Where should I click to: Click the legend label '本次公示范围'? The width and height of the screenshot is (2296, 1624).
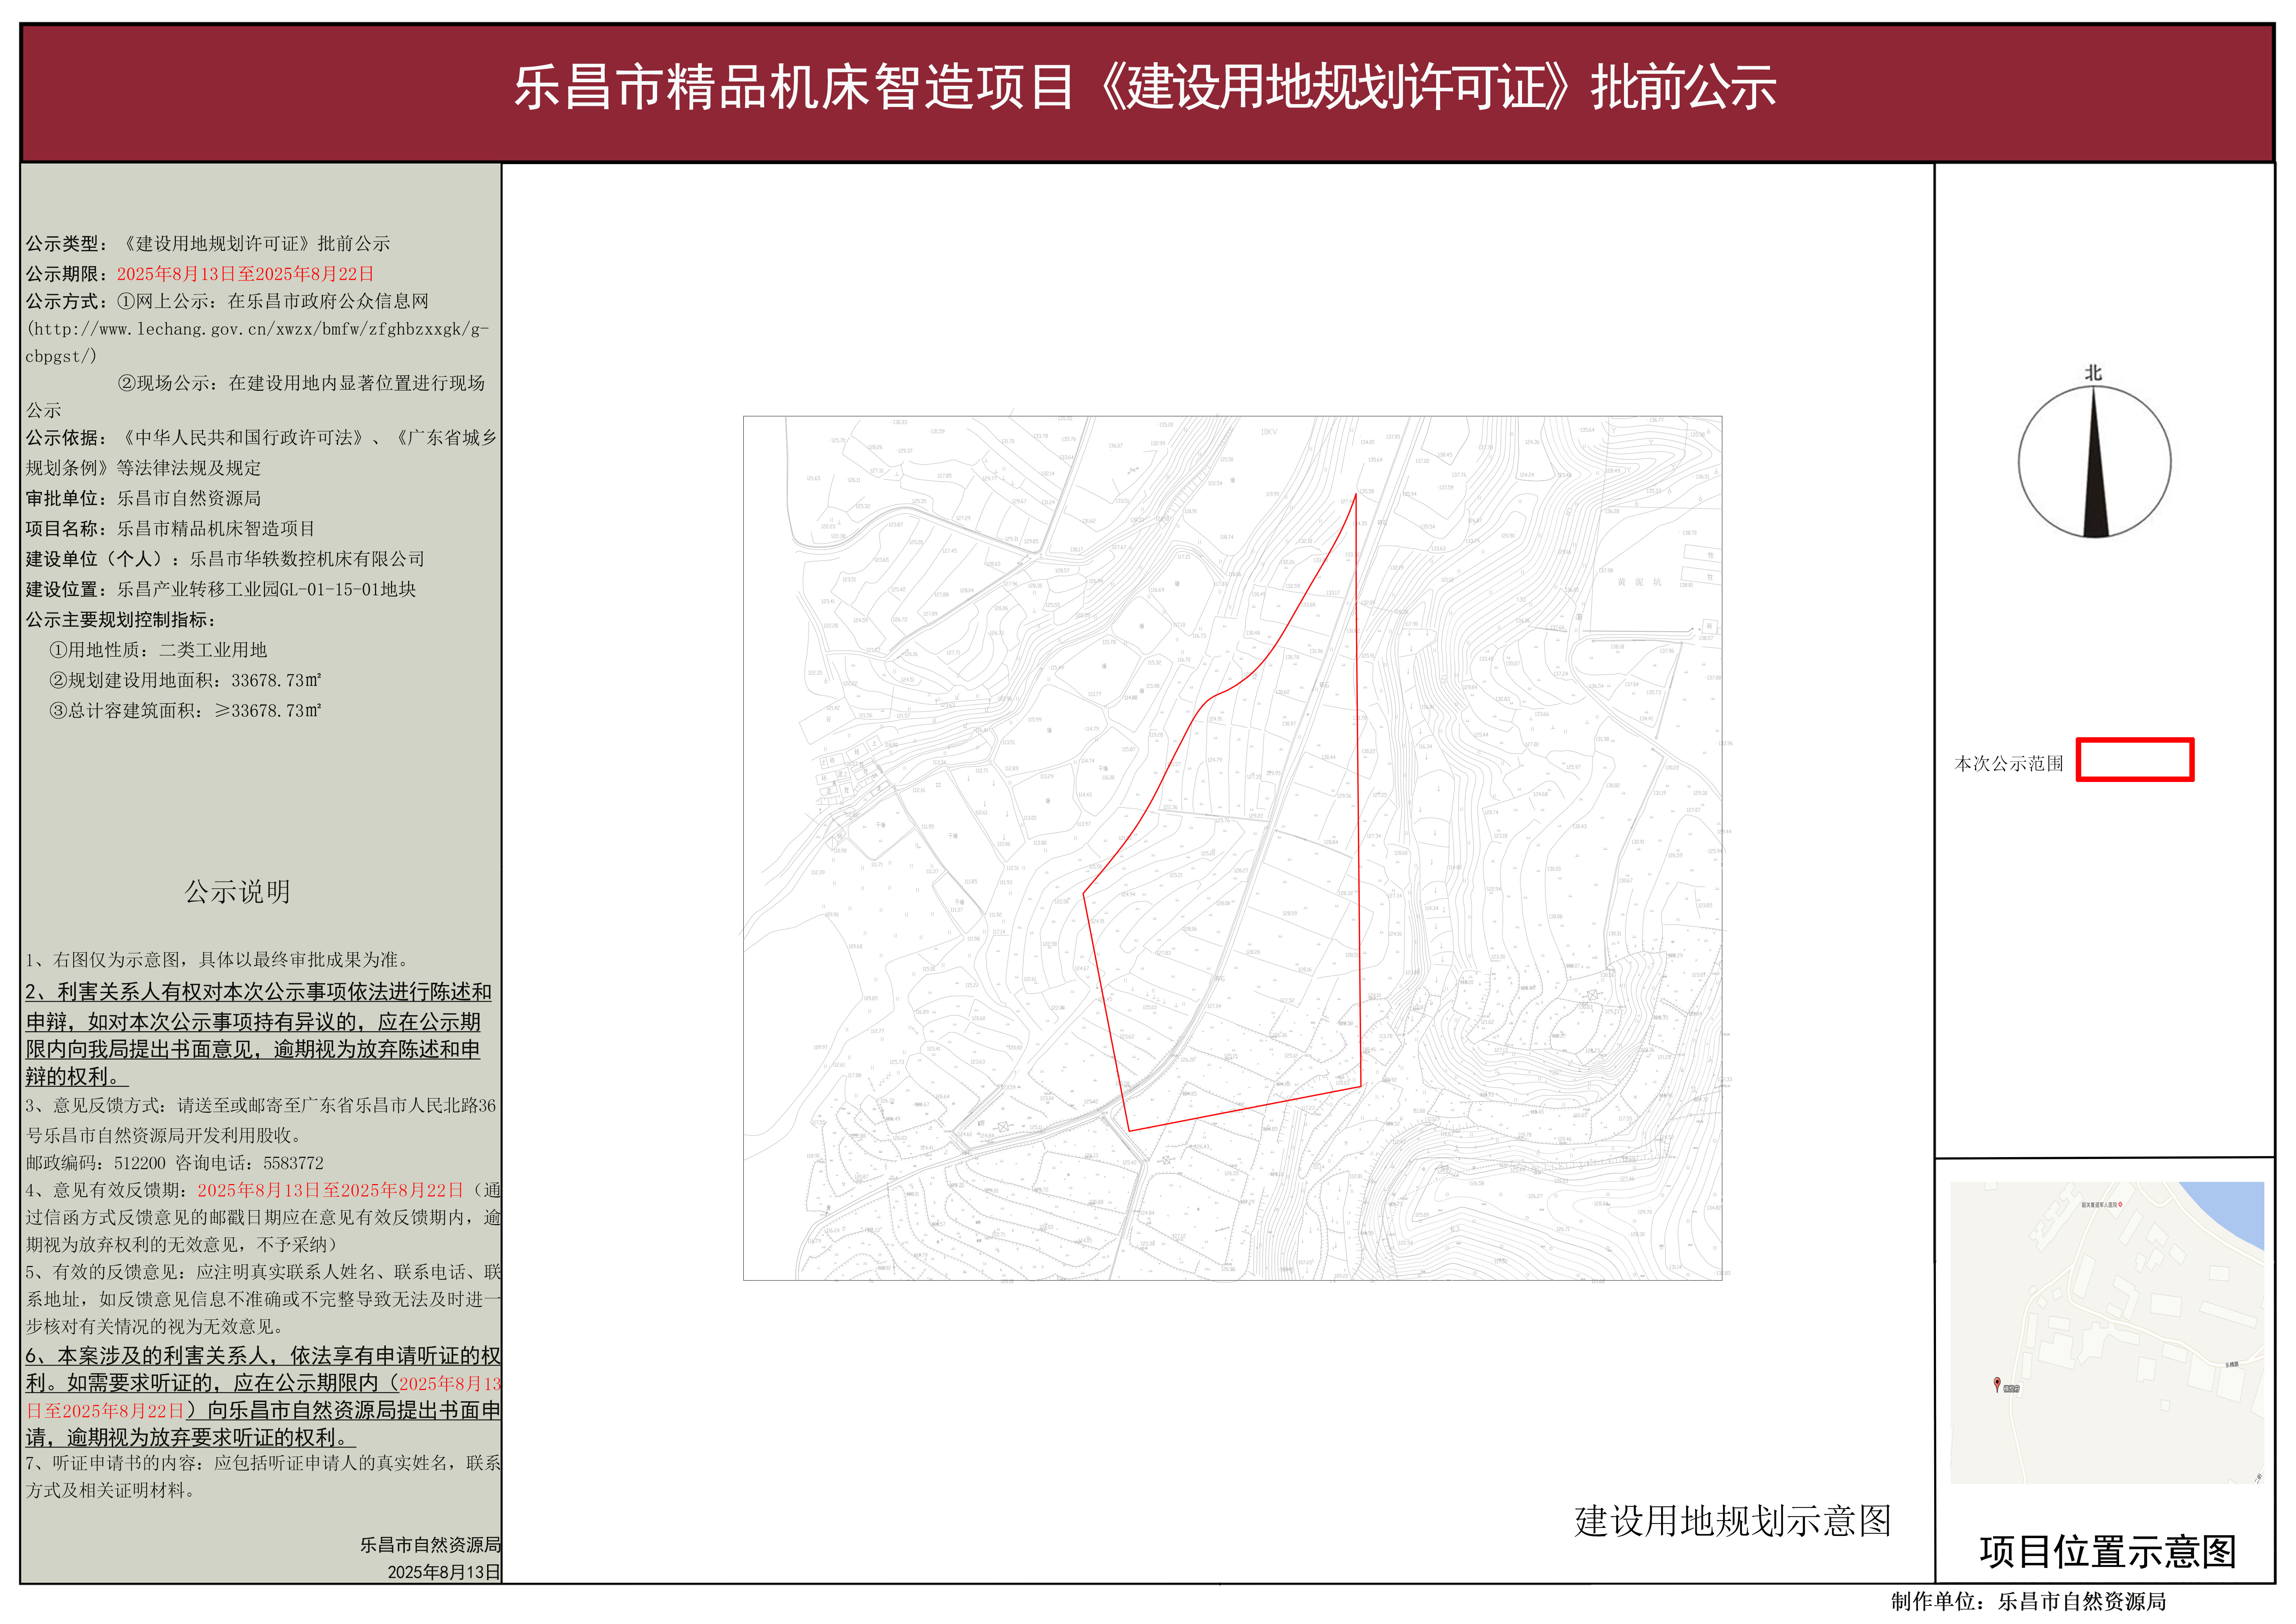click(x=2009, y=764)
